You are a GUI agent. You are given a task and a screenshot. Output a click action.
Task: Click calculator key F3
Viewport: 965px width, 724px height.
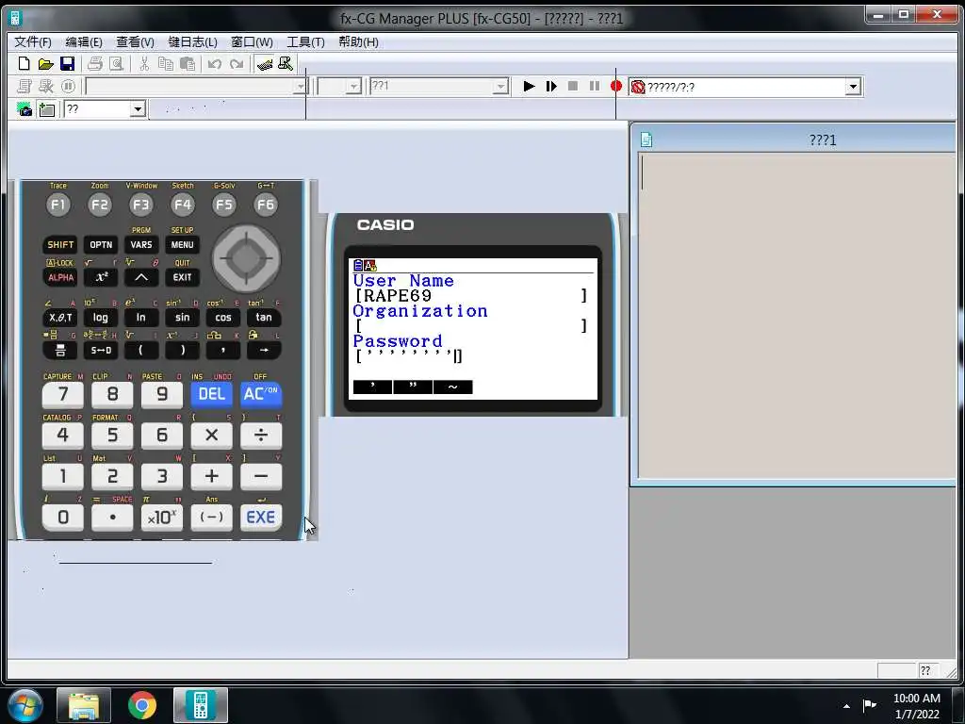point(141,205)
